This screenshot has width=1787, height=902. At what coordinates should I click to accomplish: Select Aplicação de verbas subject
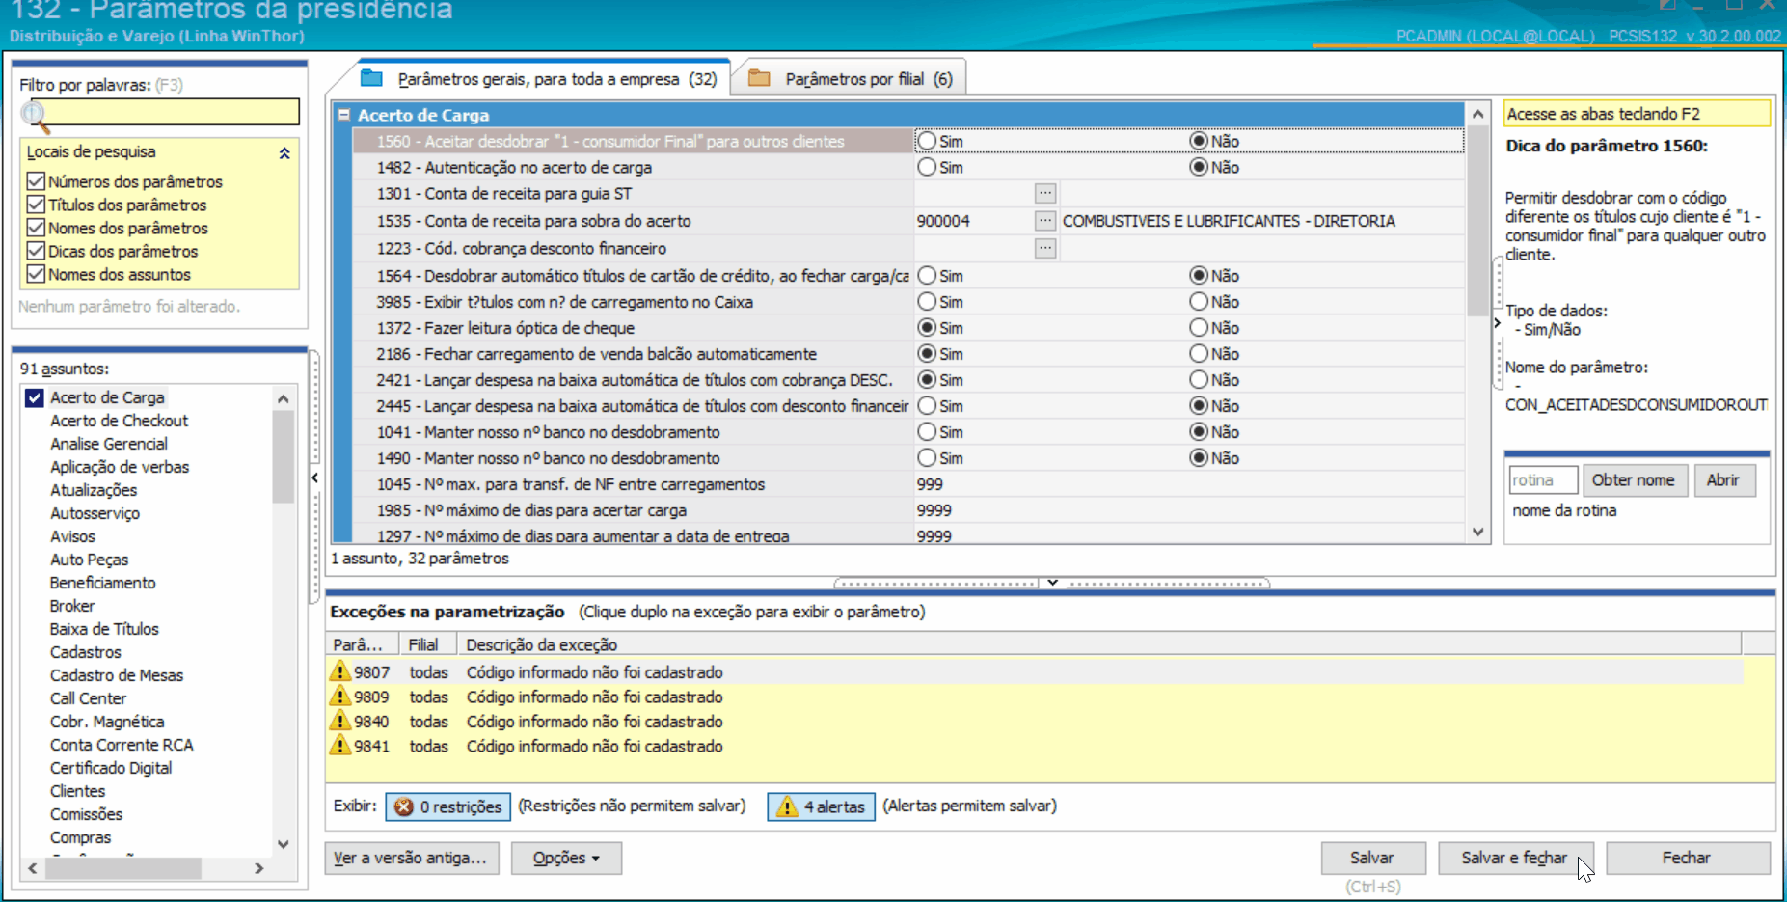[x=120, y=467]
